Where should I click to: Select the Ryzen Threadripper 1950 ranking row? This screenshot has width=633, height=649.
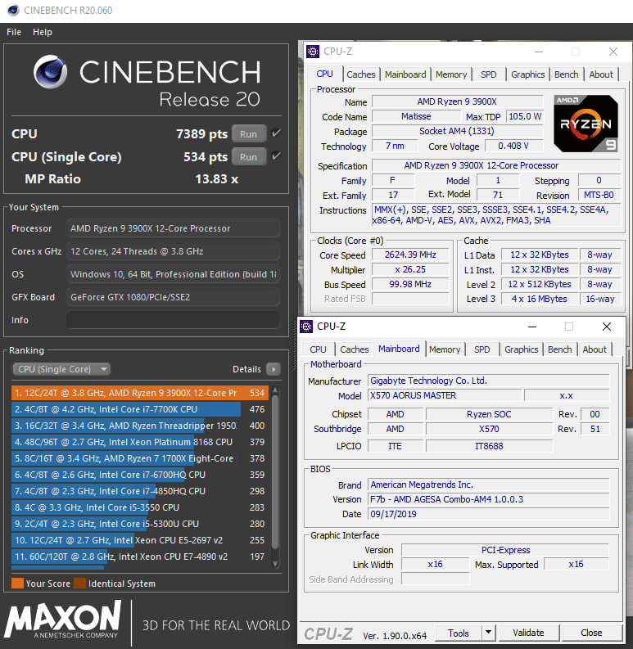tap(140, 426)
